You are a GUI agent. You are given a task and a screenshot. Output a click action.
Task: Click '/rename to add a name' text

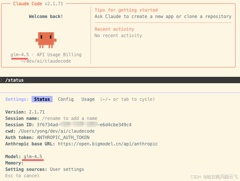69,118
